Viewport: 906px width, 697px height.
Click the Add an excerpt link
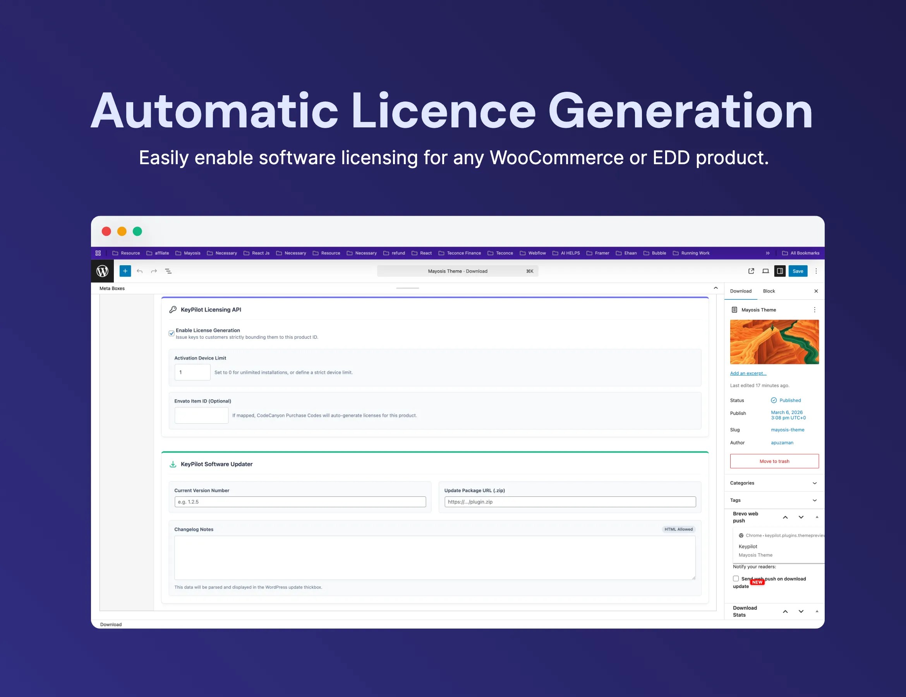(x=748, y=373)
